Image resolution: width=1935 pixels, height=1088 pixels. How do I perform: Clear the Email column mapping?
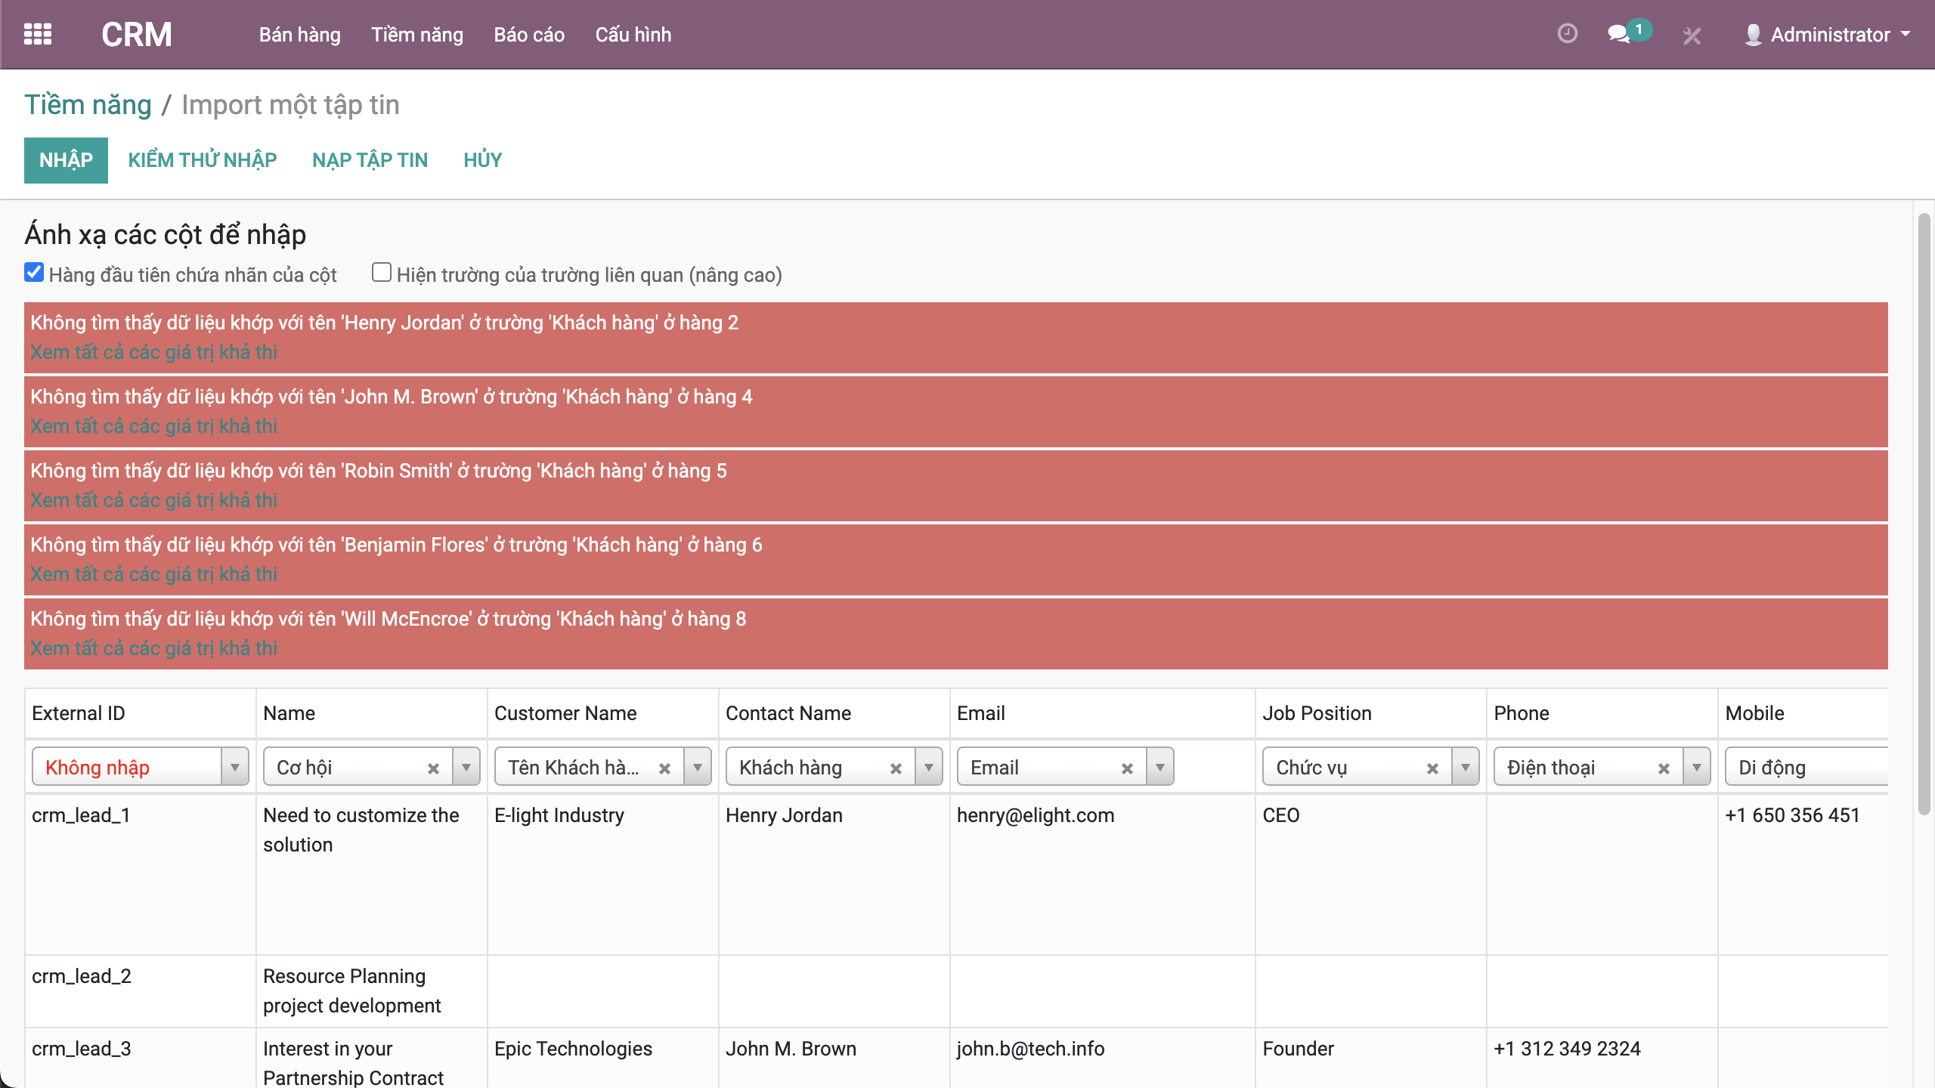click(x=1127, y=768)
